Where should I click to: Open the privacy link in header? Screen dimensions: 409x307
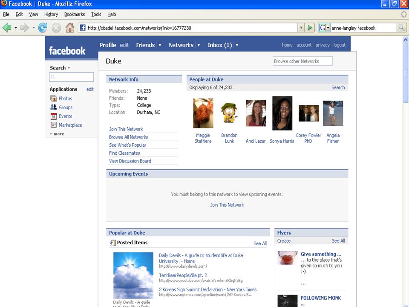323,45
